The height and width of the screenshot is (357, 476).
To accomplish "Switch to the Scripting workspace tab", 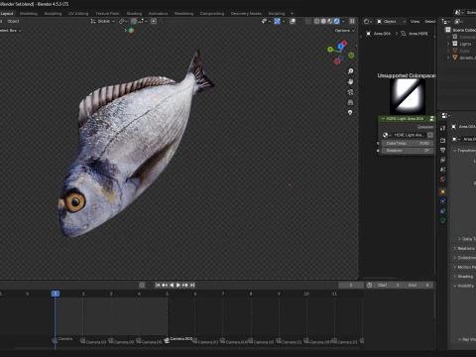I will [277, 14].
